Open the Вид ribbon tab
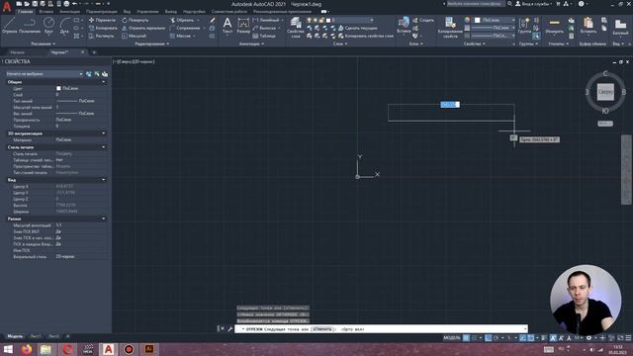The height and width of the screenshot is (356, 633). coord(127,12)
